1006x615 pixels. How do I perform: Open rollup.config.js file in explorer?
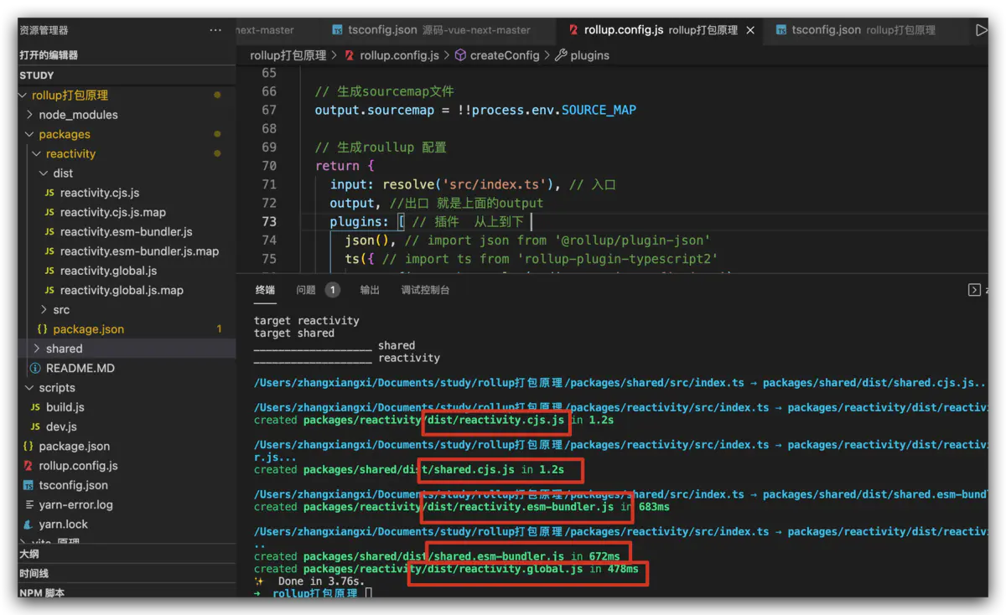(x=78, y=466)
